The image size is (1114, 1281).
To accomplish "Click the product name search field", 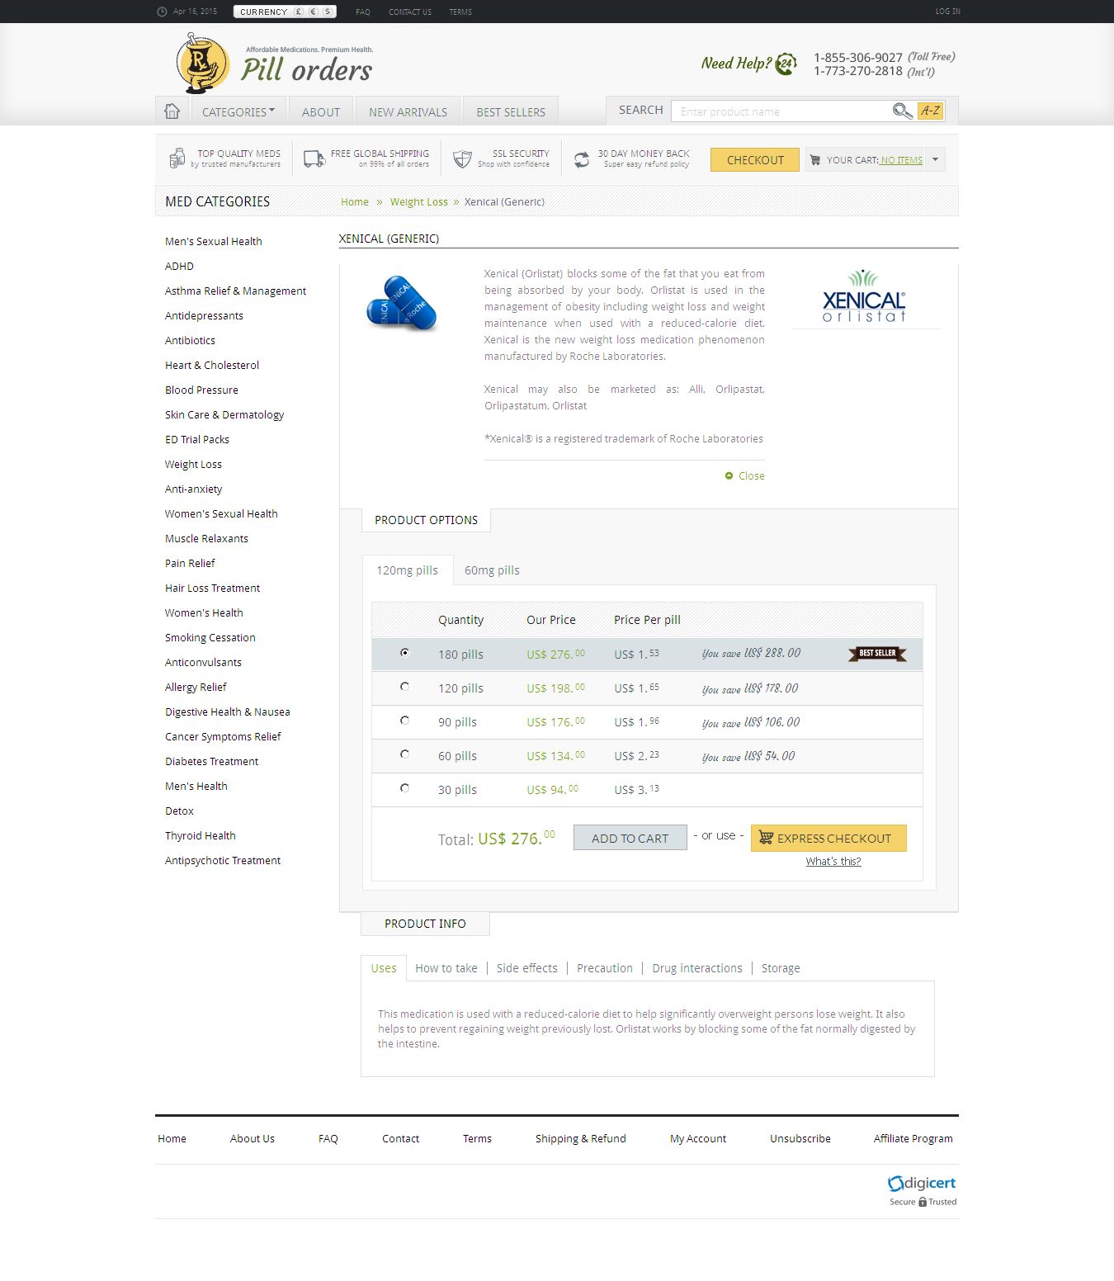I will click(x=781, y=111).
